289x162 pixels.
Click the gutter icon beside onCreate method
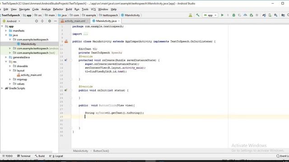[66, 60]
